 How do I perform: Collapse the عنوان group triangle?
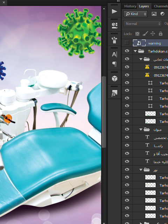pos(141,129)
